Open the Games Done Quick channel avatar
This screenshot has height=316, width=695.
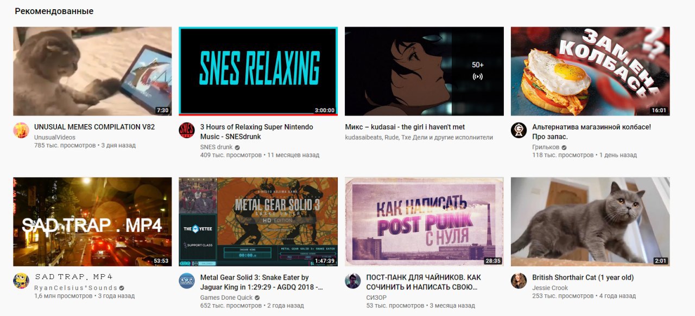pyautogui.click(x=187, y=281)
